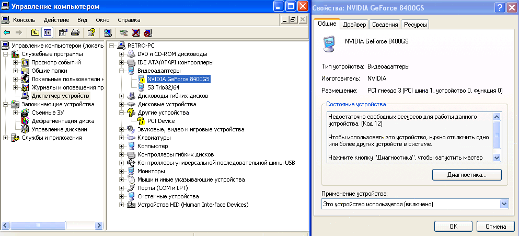Open the Вид menu
Screen dimensions: 519x236
(x=82, y=20)
